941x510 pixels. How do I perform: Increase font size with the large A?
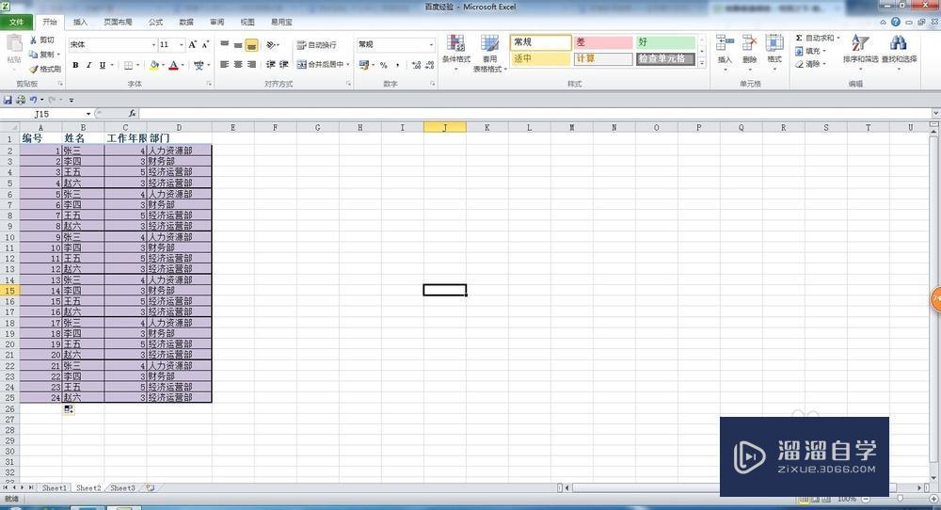pos(192,45)
